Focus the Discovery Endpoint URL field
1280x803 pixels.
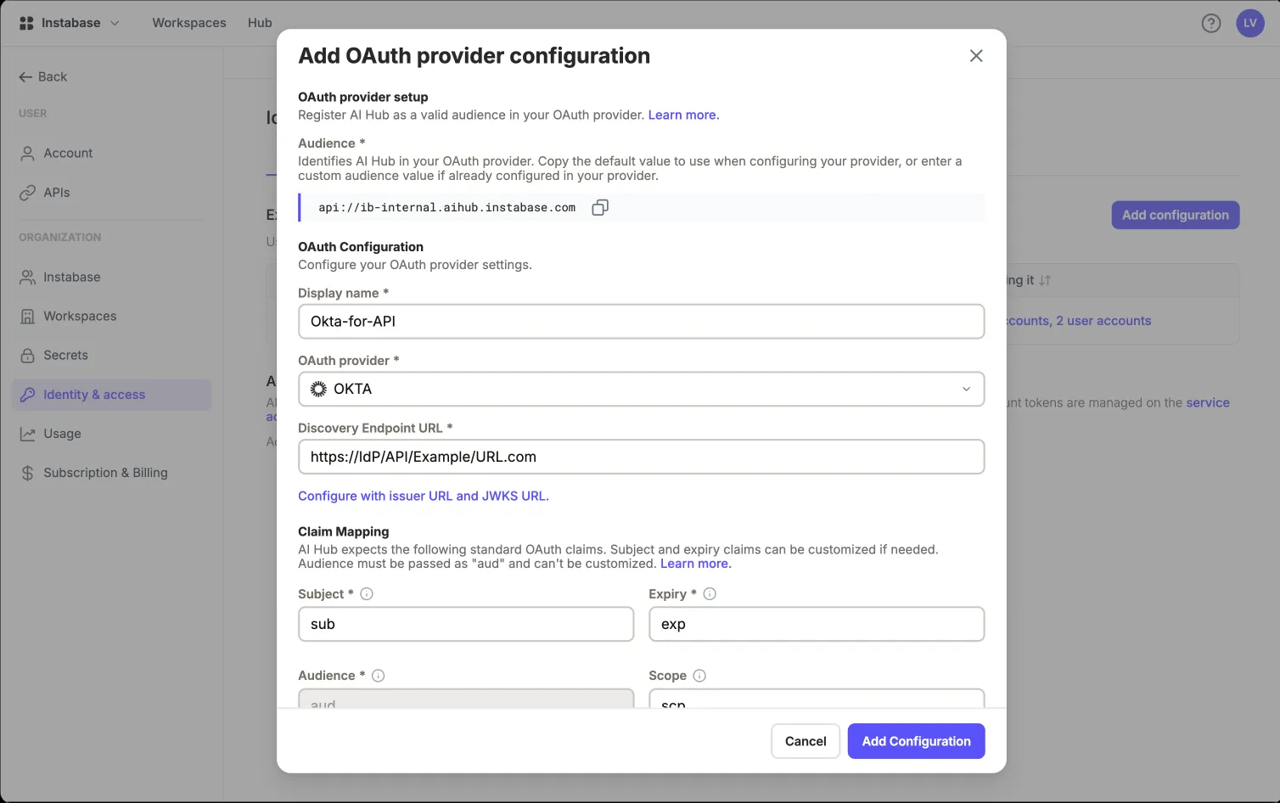[x=642, y=457]
